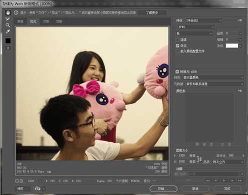Toggle the constrain proportions link icon

(200, 159)
